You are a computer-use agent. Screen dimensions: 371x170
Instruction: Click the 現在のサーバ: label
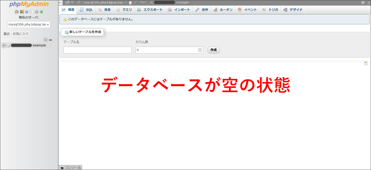(29, 17)
